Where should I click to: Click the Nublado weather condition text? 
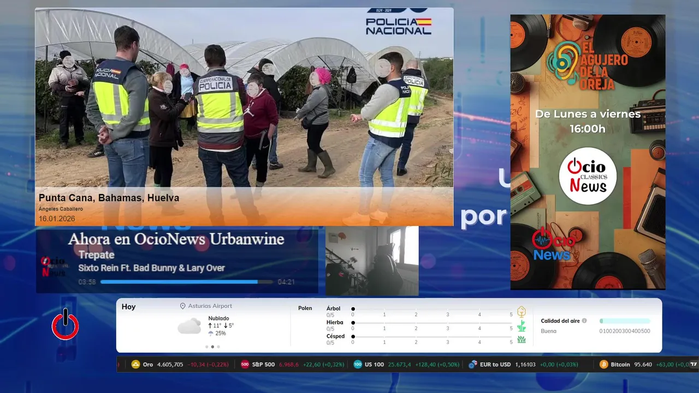(x=218, y=318)
